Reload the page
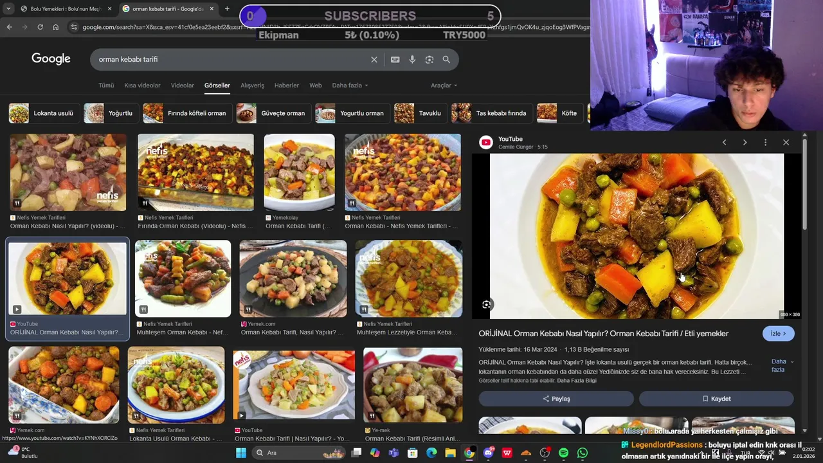This screenshot has width=823, height=463. click(x=40, y=27)
